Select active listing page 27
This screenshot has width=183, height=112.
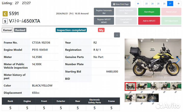170,4
